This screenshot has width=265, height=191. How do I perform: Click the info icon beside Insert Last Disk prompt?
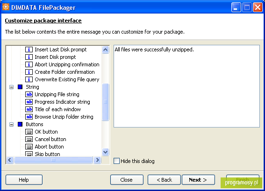coord(29,50)
